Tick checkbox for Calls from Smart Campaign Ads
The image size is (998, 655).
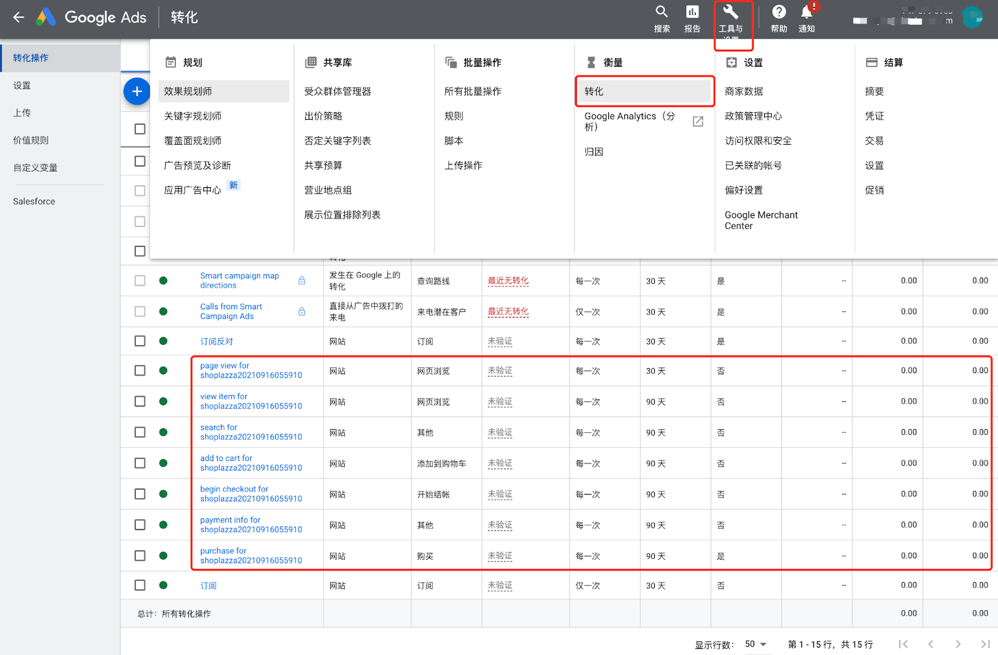point(140,311)
